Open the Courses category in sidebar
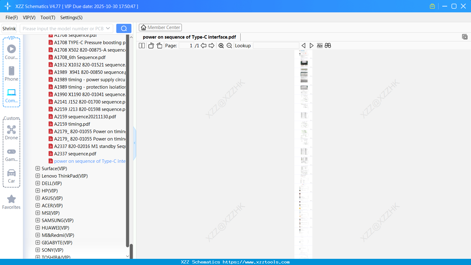 pos(11,52)
